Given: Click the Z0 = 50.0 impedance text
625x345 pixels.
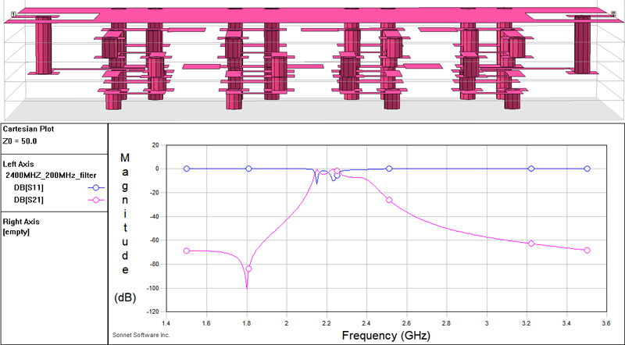Looking at the screenshot, I should (x=20, y=141).
